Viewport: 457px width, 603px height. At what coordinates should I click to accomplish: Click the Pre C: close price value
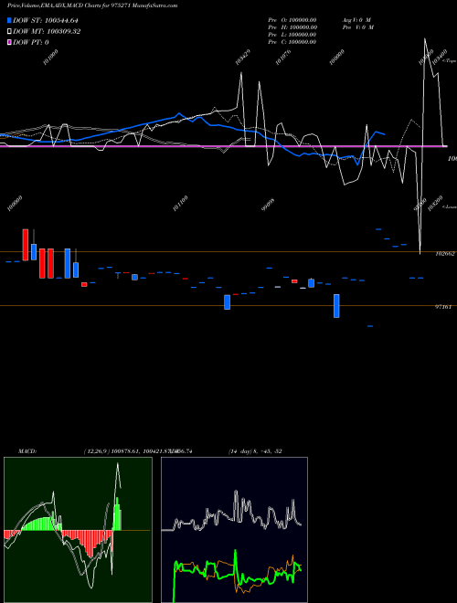[x=292, y=41]
